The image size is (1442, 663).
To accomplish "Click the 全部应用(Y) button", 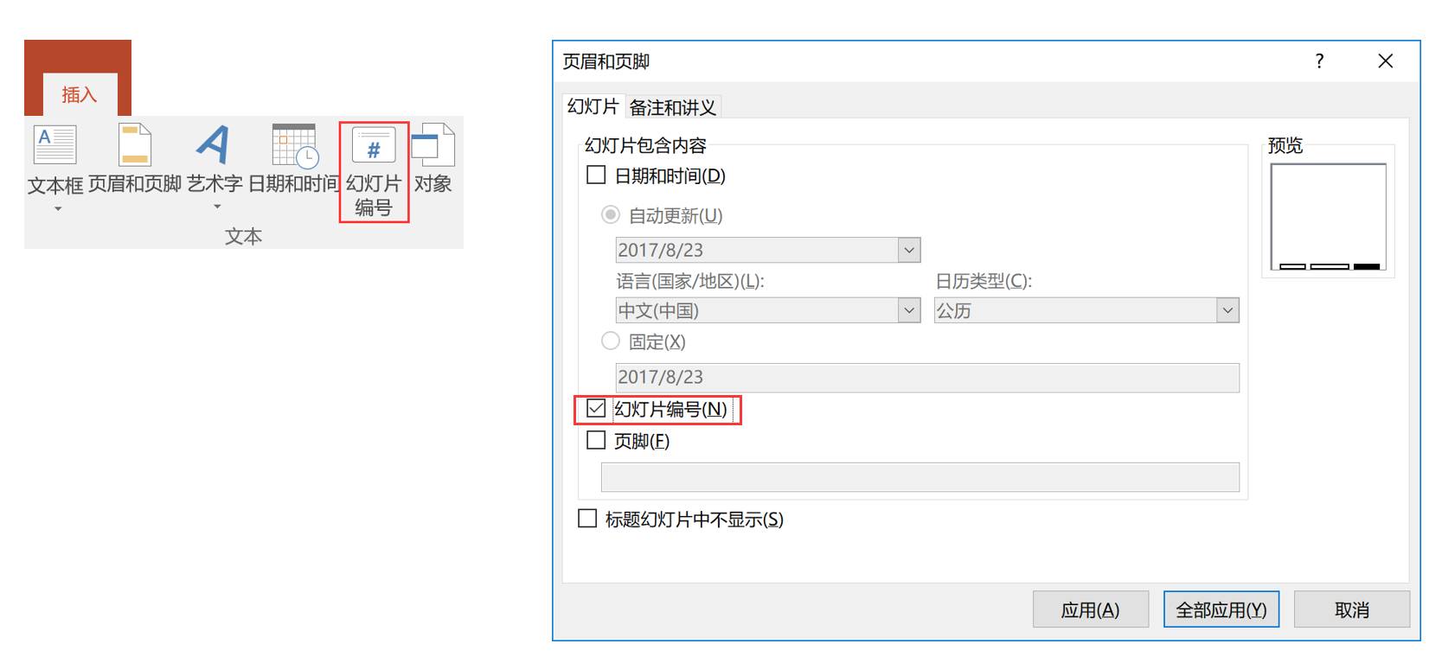I will pos(1221,609).
